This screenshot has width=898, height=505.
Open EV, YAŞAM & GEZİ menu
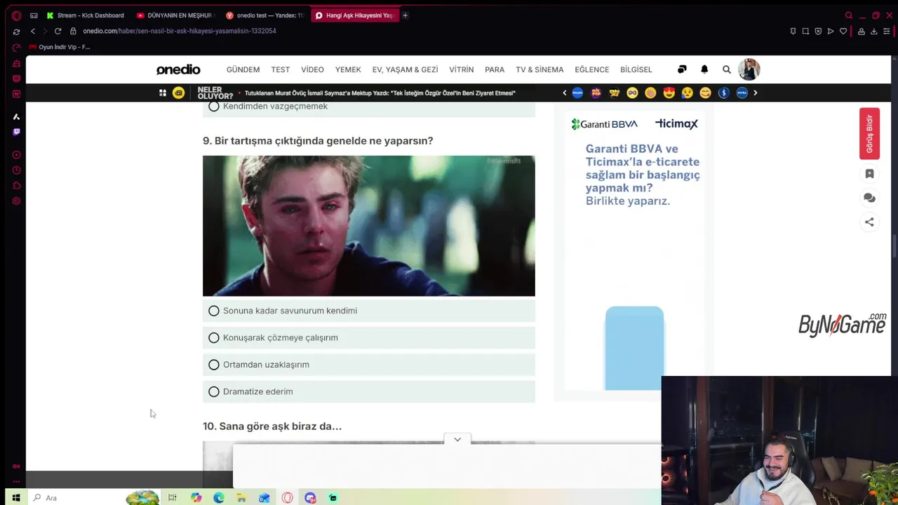(405, 69)
